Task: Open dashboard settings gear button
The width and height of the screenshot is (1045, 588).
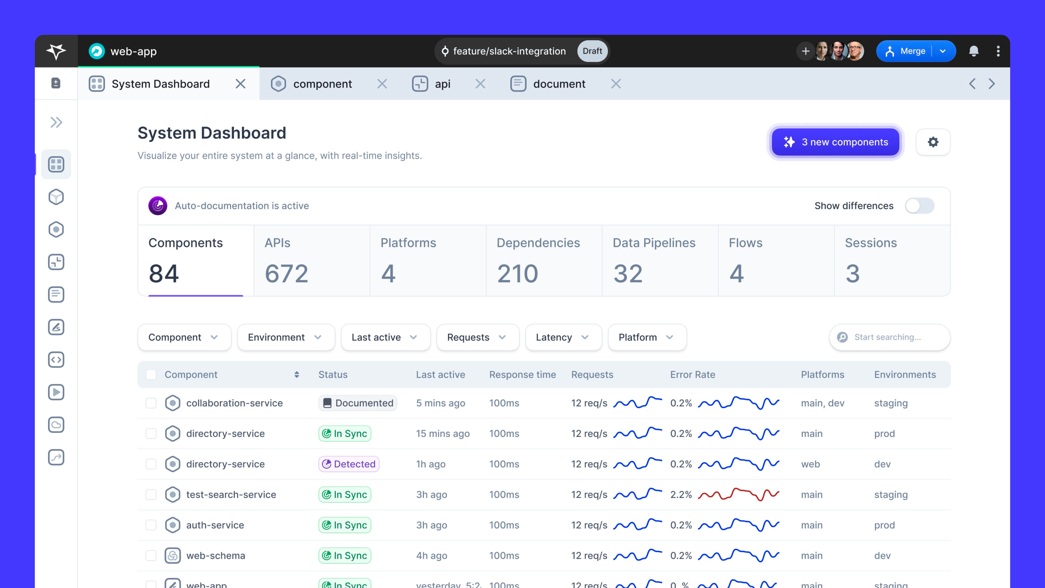Action: click(933, 142)
